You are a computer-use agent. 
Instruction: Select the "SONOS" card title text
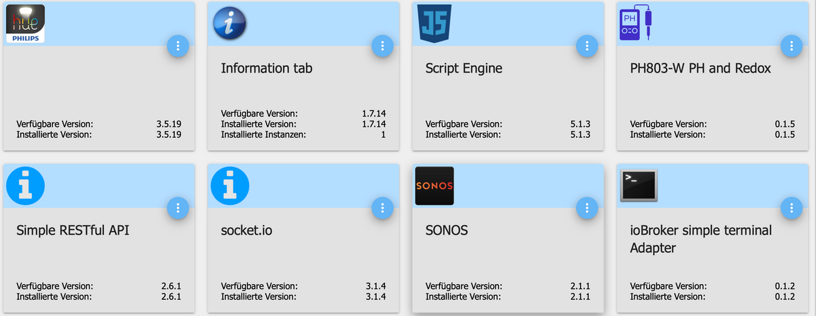[x=447, y=231]
